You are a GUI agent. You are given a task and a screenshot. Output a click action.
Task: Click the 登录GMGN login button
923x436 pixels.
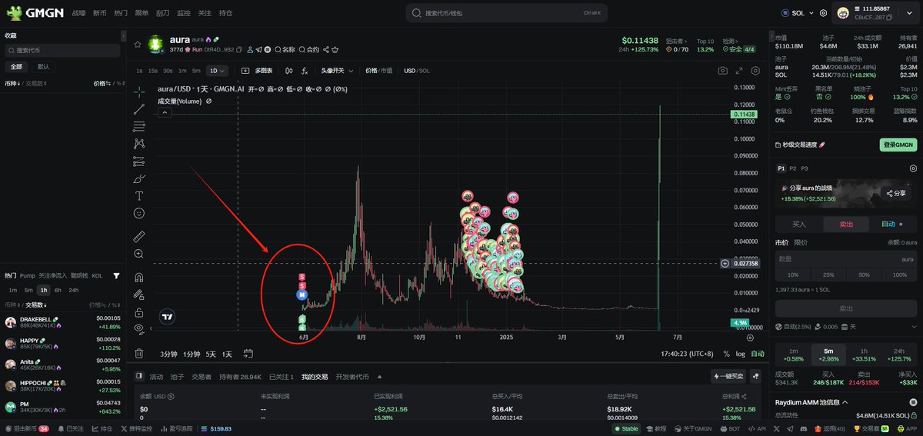pos(898,145)
